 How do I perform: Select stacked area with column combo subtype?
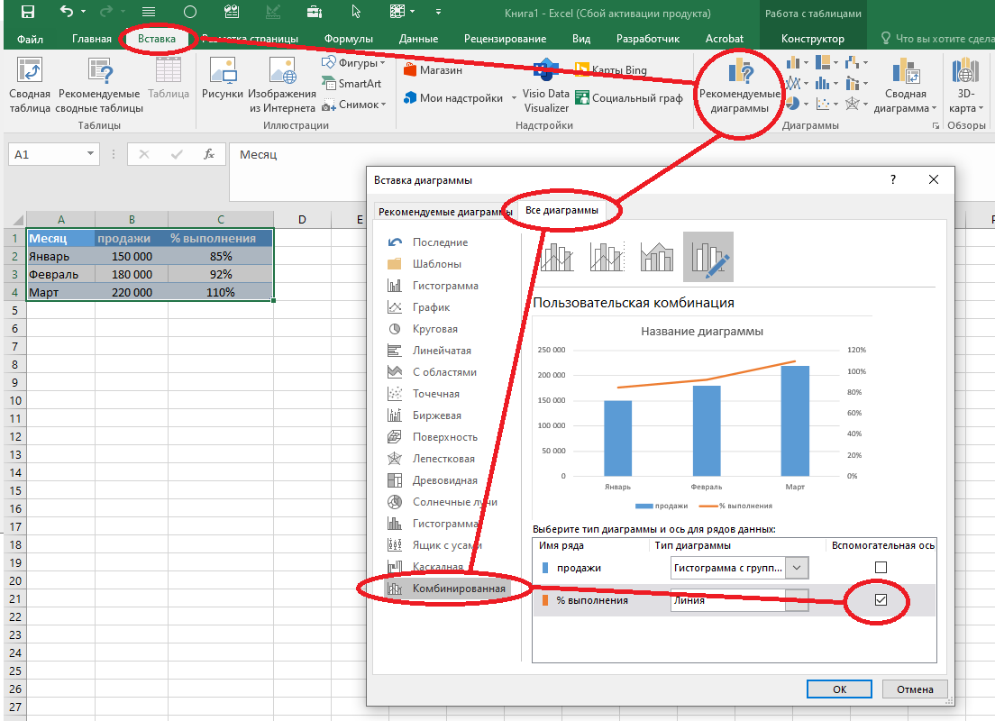[x=657, y=257]
